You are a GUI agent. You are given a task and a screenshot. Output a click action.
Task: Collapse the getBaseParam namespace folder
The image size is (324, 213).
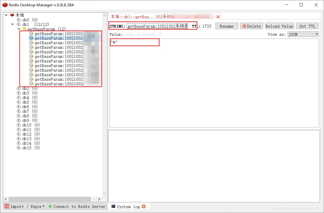point(19,29)
